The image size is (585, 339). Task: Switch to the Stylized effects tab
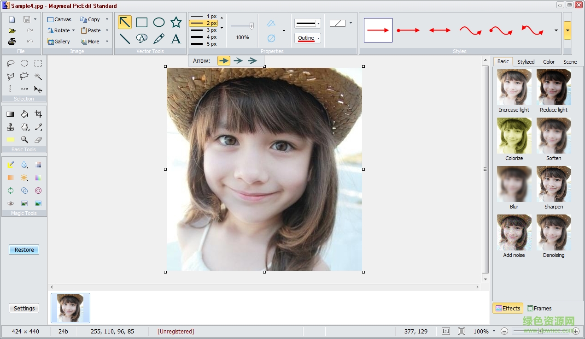click(526, 61)
